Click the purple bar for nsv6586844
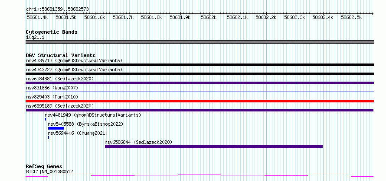The width and height of the screenshot is (386, 181). 214,146
